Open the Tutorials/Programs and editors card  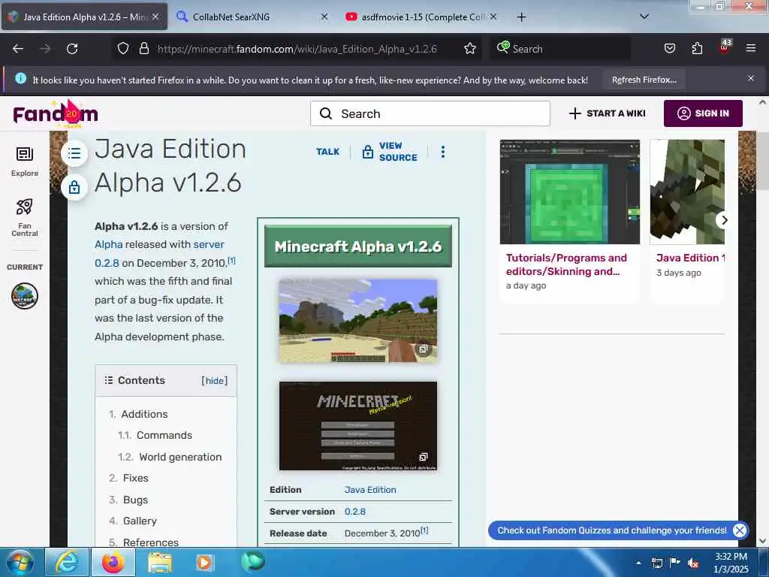569,220
